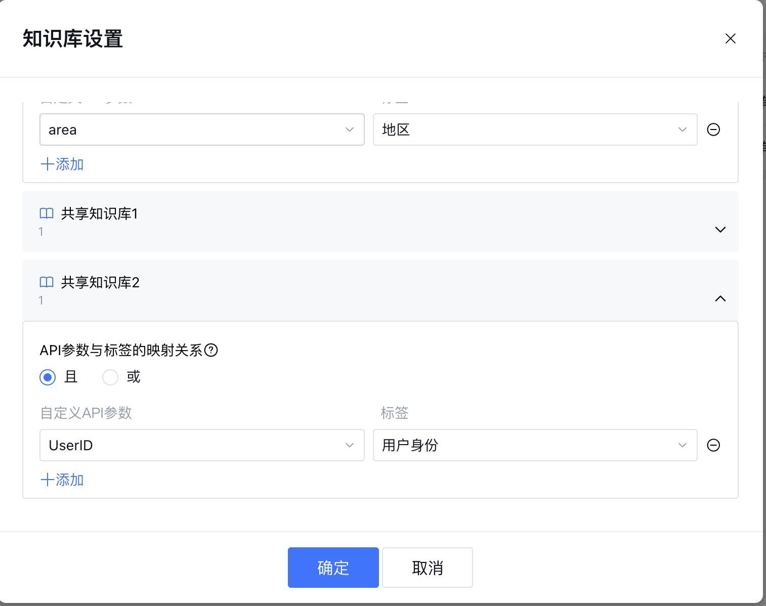
Task: Open the 用户身份 tag dropdown
Action: point(535,445)
